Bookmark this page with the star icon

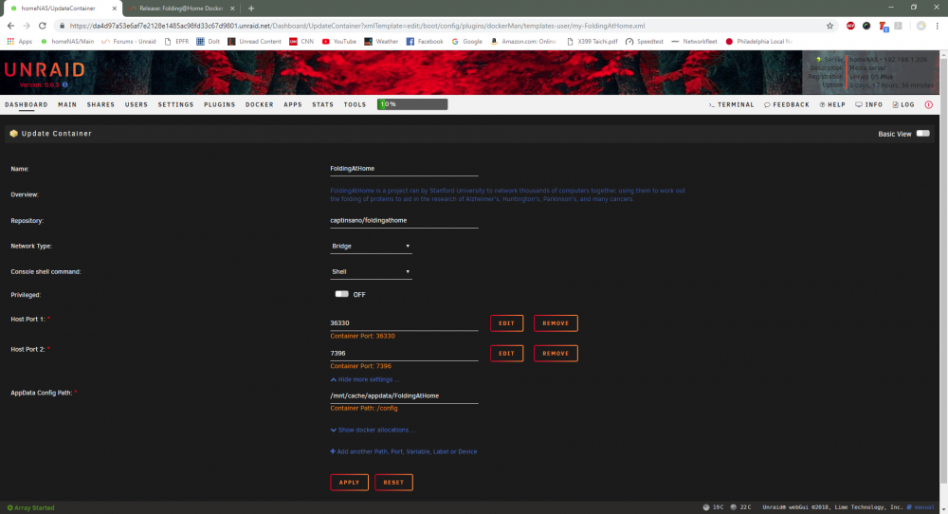click(829, 26)
